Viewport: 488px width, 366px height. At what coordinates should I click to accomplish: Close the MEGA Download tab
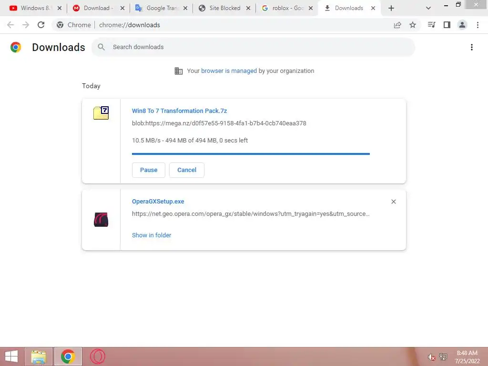click(x=122, y=8)
